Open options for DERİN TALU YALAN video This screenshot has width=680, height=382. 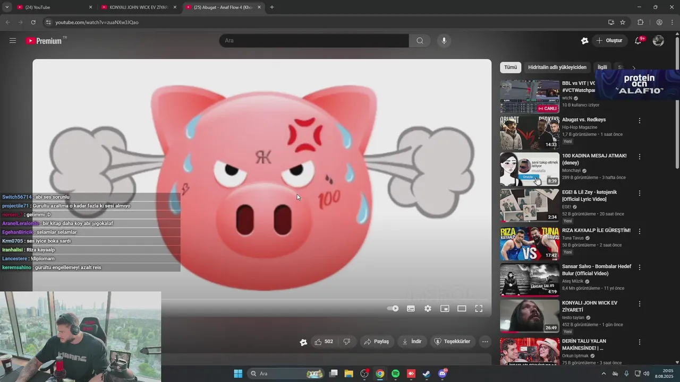point(640,342)
